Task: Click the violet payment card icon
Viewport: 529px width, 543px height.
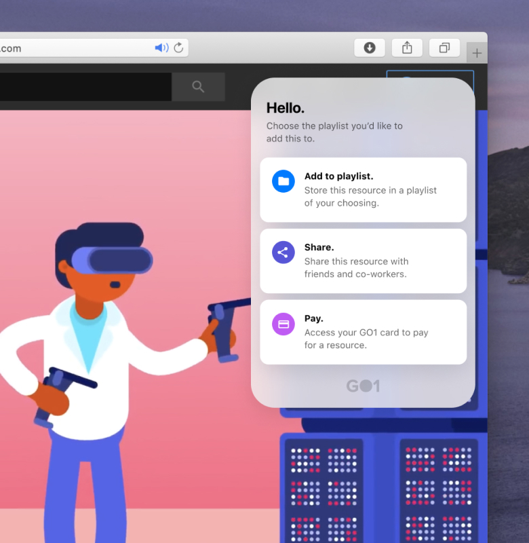Action: tap(283, 324)
